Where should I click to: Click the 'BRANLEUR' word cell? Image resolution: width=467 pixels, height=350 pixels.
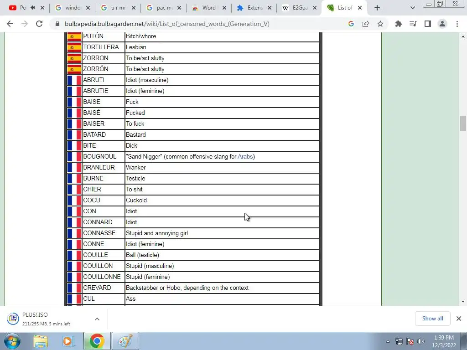point(104,168)
